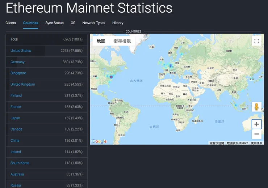Open the Sync Status tab
This screenshot has width=268, height=188.
[54, 23]
